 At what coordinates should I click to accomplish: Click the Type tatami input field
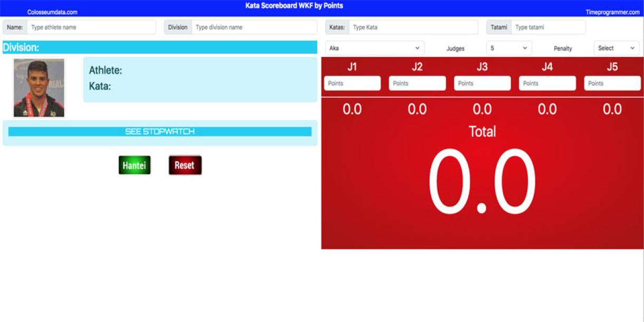point(548,27)
